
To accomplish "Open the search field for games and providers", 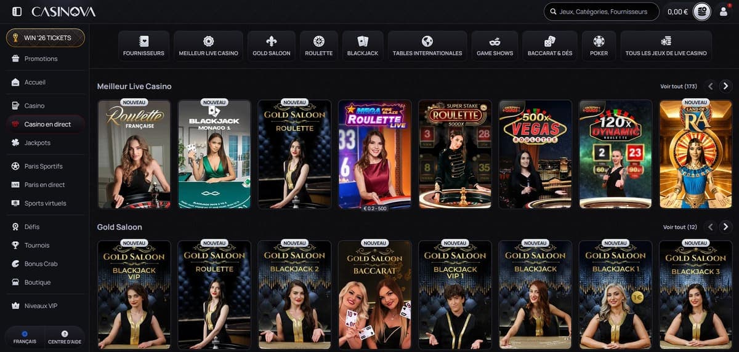I will click(601, 12).
